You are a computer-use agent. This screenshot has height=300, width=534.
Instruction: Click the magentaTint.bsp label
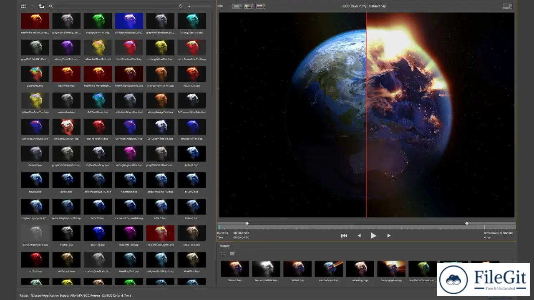click(x=129, y=245)
